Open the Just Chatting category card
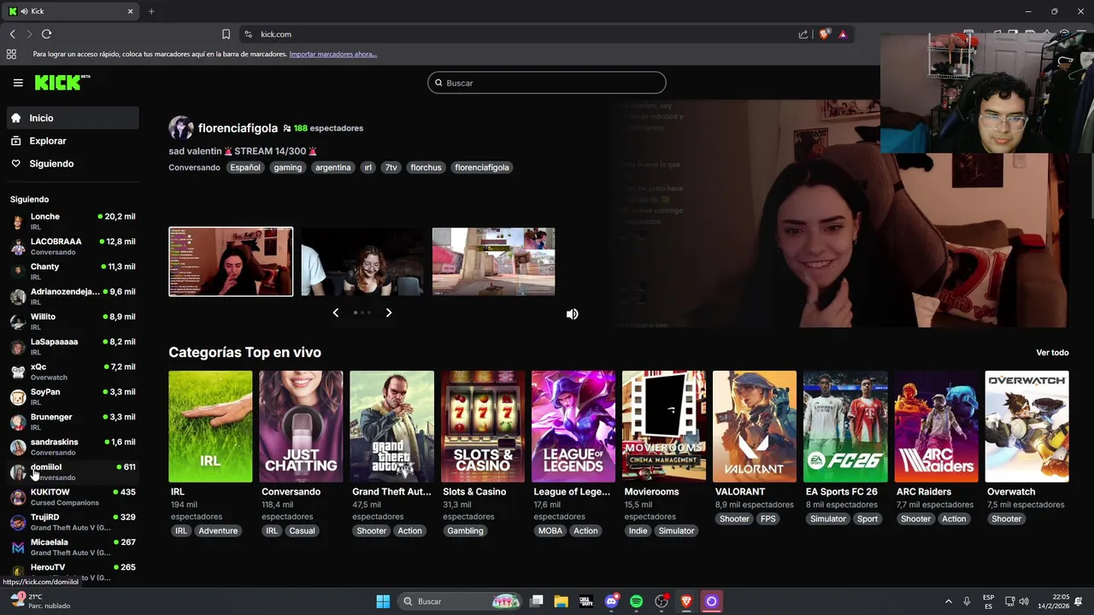The height and width of the screenshot is (615, 1094). (301, 426)
